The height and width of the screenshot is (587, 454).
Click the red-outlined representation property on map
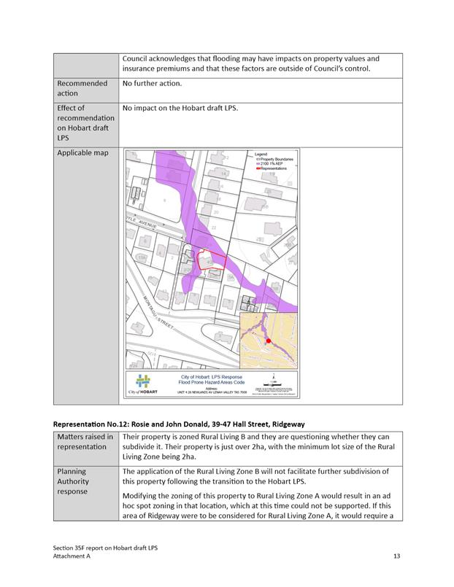(x=211, y=260)
